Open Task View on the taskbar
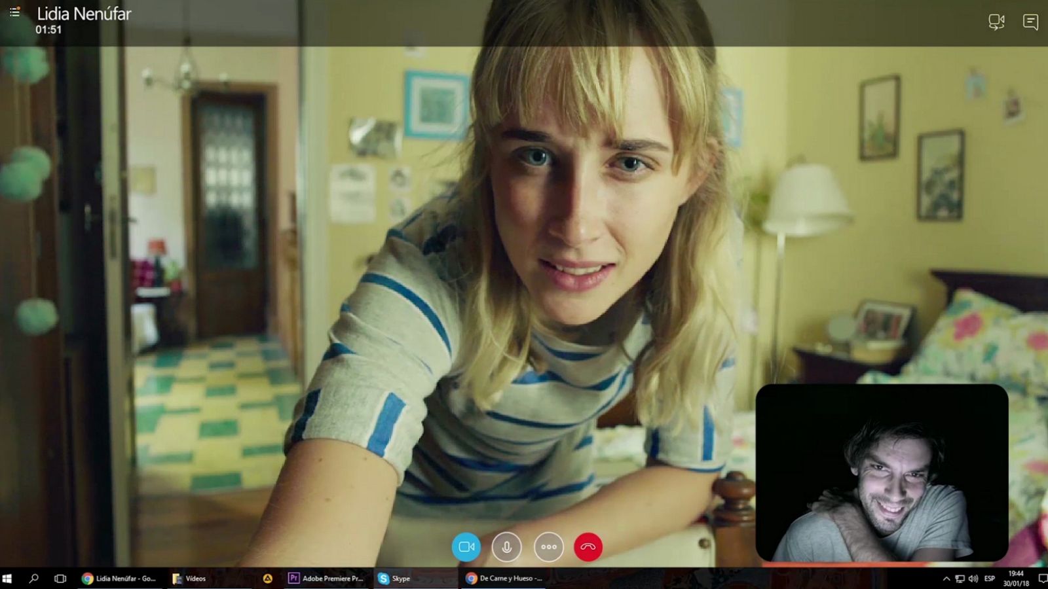Screen dimensions: 1048x589 click(60, 579)
